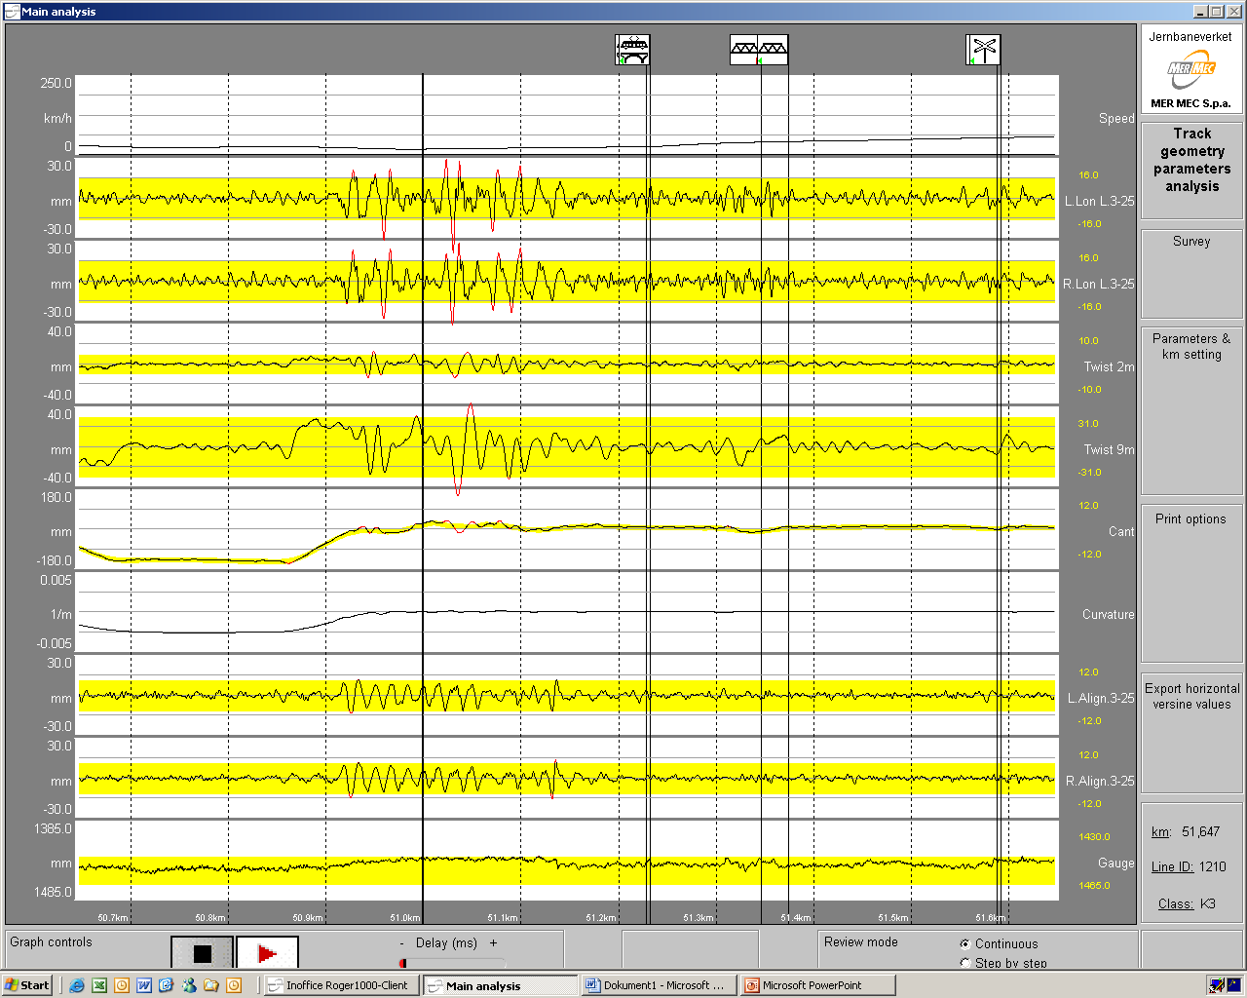The height and width of the screenshot is (998, 1247).
Task: Click the Main analysis window title icon
Action: pos(12,12)
